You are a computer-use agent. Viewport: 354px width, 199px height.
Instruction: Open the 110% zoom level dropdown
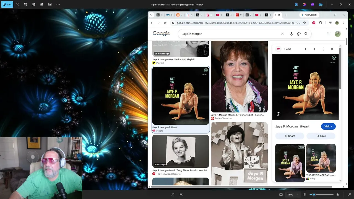pos(293,195)
